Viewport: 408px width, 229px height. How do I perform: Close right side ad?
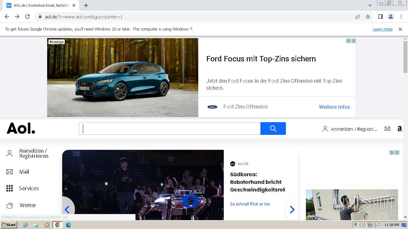pos(397,153)
